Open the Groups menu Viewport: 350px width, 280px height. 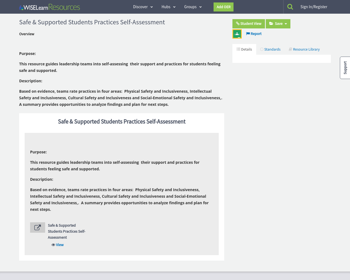point(192,7)
